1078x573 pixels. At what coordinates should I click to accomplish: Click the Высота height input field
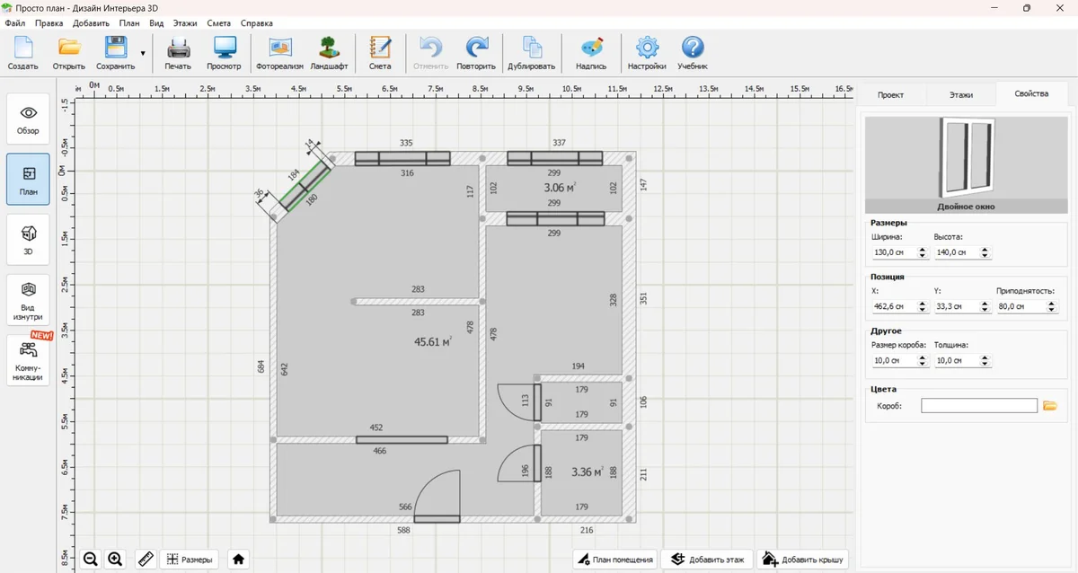(x=956, y=252)
